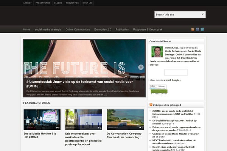Click the search magnifier icon
The width and height of the screenshot is (227, 151).
point(203,14)
